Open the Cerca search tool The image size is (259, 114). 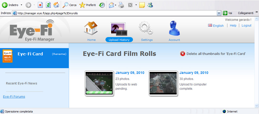pos(69,5)
